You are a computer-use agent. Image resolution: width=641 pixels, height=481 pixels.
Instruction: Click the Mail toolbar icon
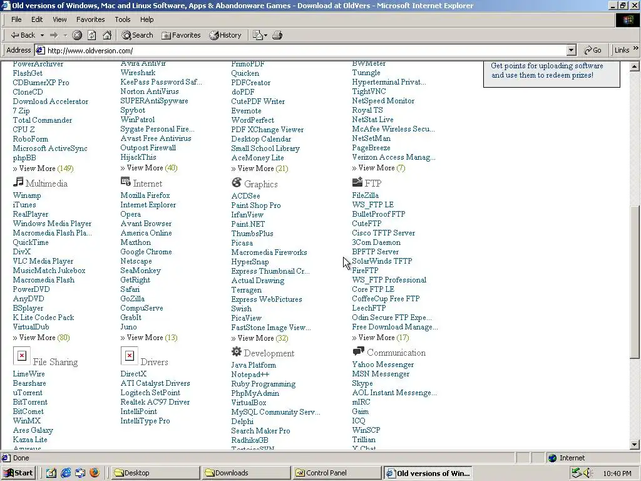point(257,35)
